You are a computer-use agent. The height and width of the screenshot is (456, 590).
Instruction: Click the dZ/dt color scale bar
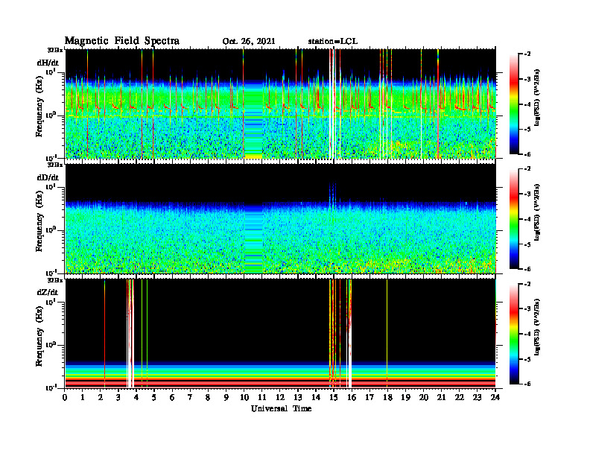coord(514,333)
